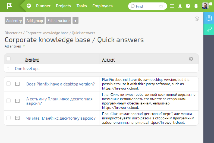Click entry icon for Russian ПланФикса question
Viewport: 214px width, 143px height.
point(17,101)
